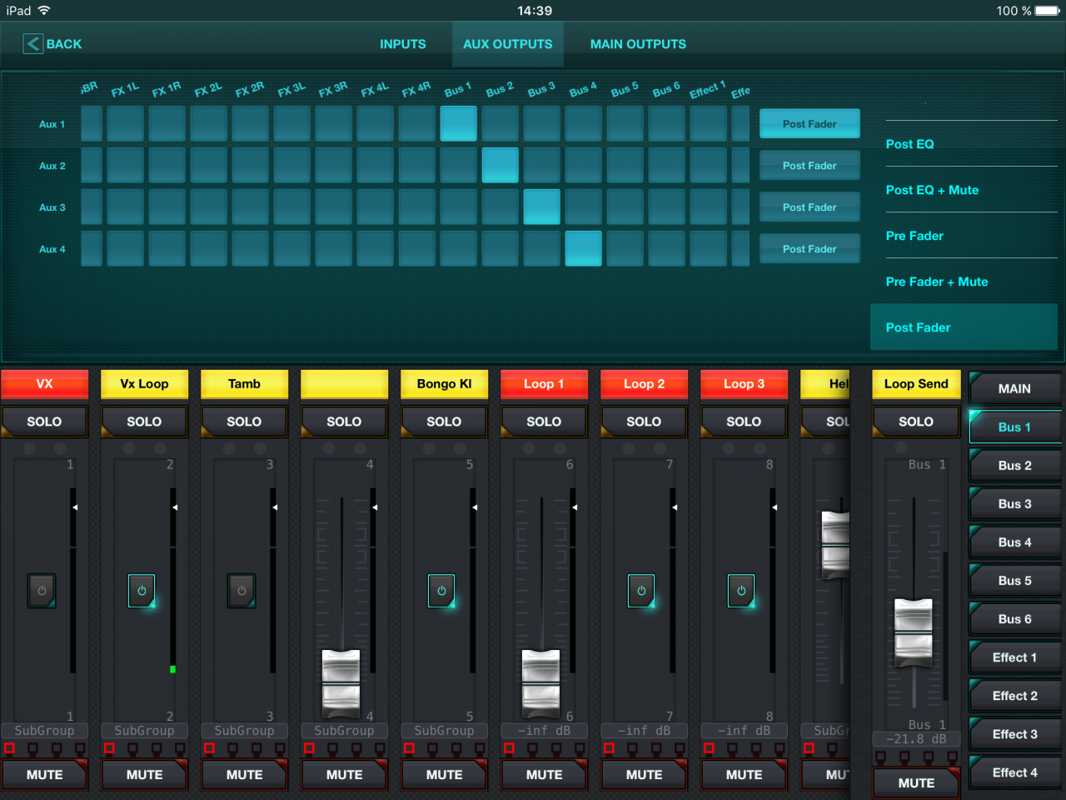Enable Aux 1 to Bus 1 routing cell
This screenshot has width=1066, height=800.
click(x=459, y=123)
